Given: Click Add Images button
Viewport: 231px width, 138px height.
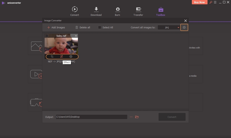Looking at the screenshot, I should [56, 27].
